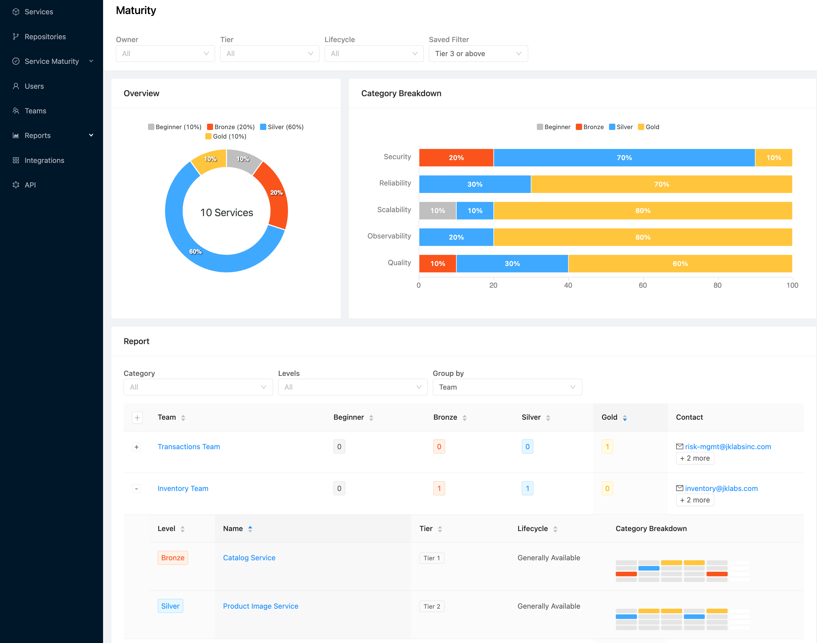This screenshot has width=817, height=643.
Task: Click envelope icon beside risk-mgmt email
Action: point(680,447)
